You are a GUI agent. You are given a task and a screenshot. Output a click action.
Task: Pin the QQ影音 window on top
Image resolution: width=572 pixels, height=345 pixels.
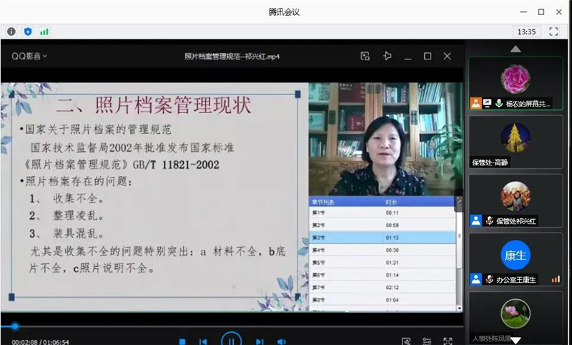pos(387,57)
